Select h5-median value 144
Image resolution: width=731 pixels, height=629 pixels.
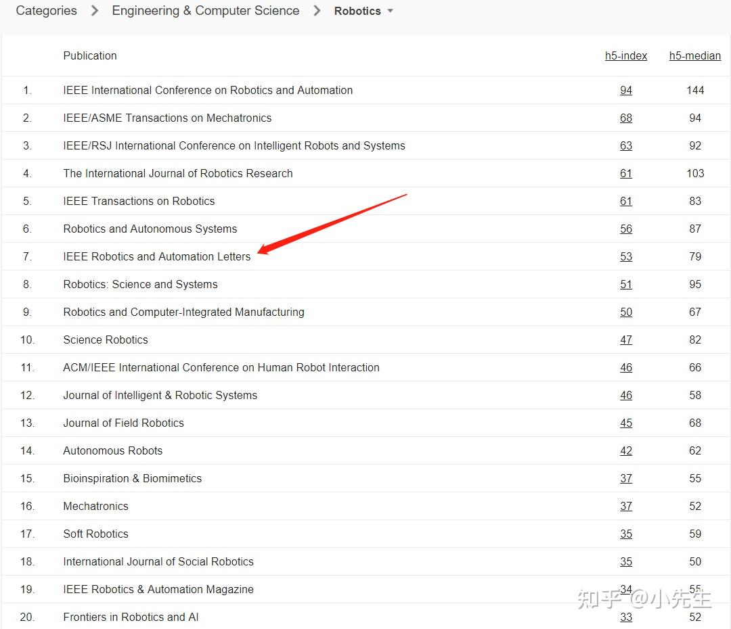pyautogui.click(x=695, y=91)
